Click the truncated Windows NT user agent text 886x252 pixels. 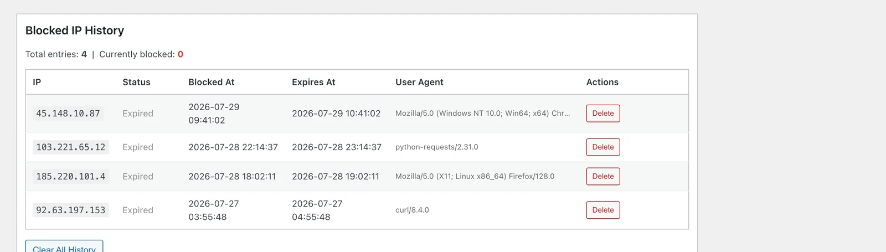click(482, 114)
